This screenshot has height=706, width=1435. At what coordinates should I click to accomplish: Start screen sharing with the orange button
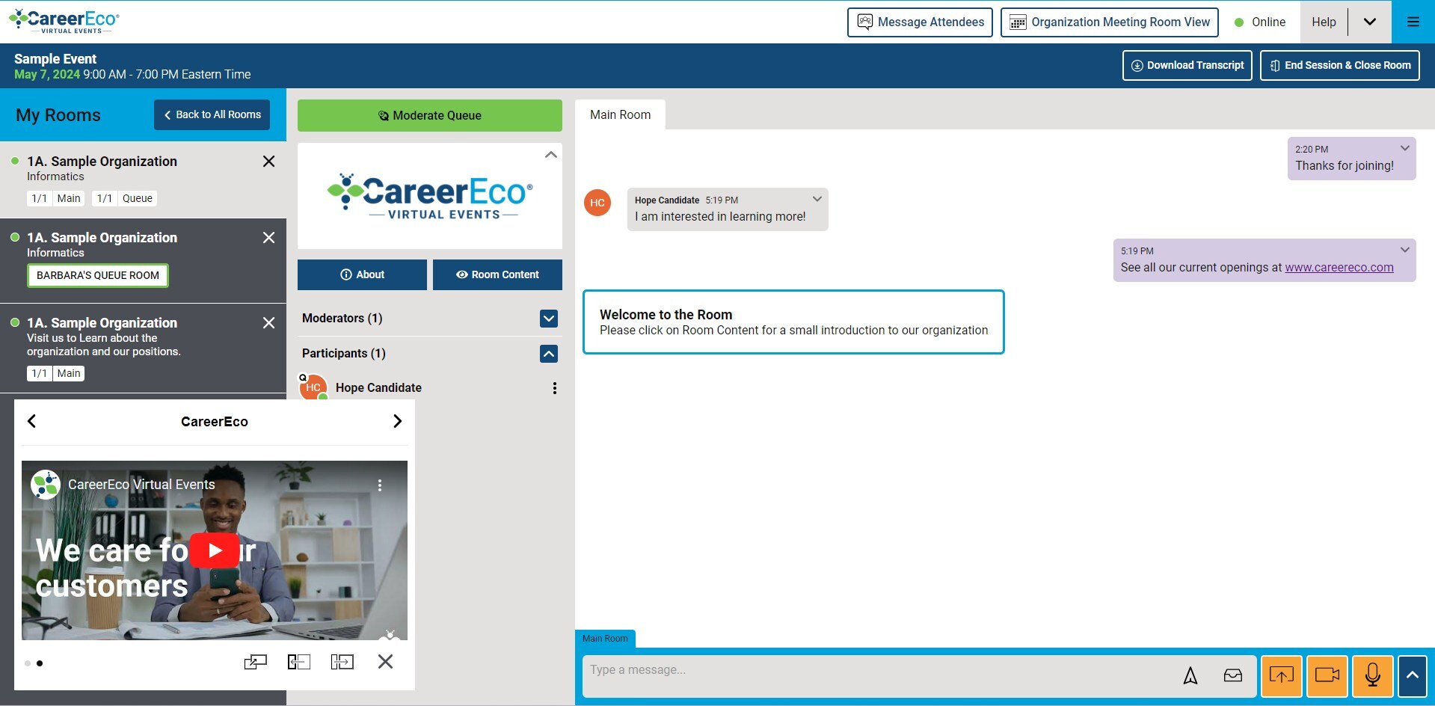point(1281,676)
